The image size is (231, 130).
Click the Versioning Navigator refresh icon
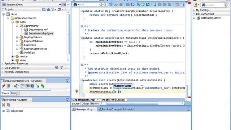[x=9, y=105]
